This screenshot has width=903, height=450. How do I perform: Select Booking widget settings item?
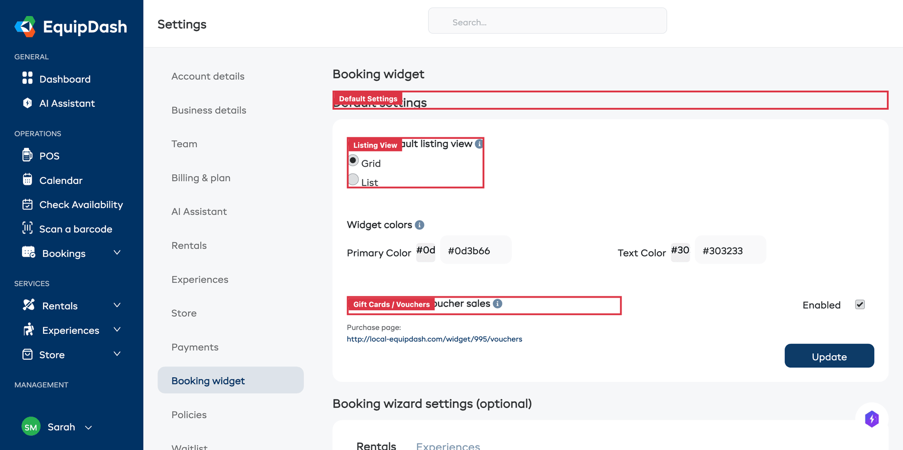pos(231,380)
